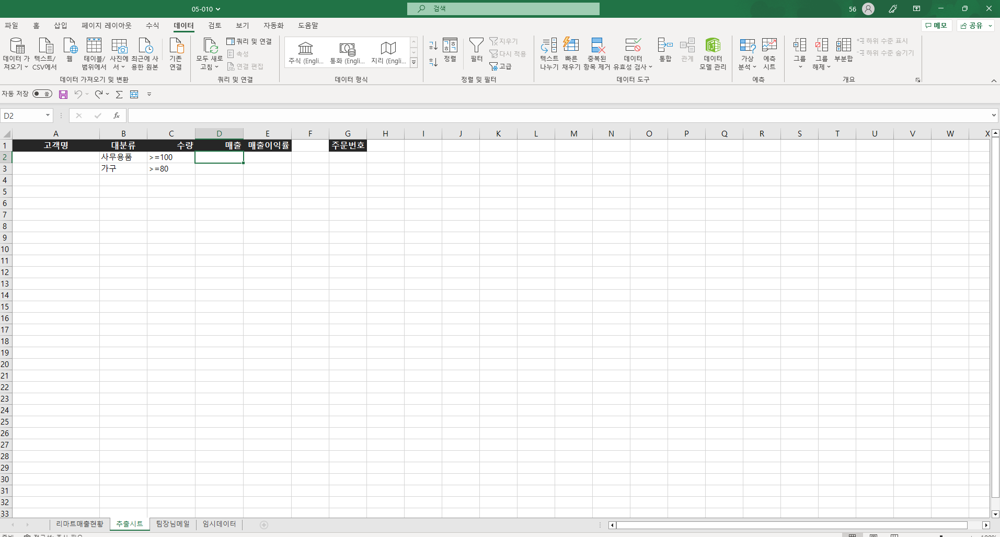Viewport: 1000px width, 537px height.
Task: Switch to the 리마트매출현황 sheet tab
Action: pos(79,524)
